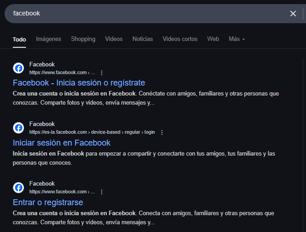Open 'Entrar o registrarse' result link
The height and width of the screenshot is (232, 306).
(48, 202)
